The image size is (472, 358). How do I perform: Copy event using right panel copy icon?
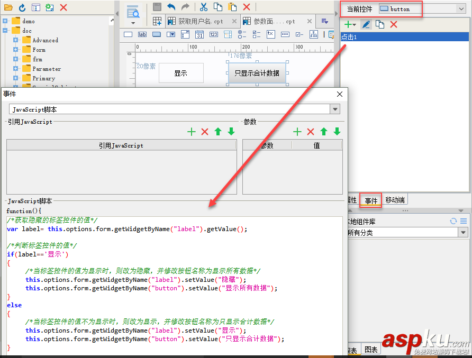(x=380, y=24)
